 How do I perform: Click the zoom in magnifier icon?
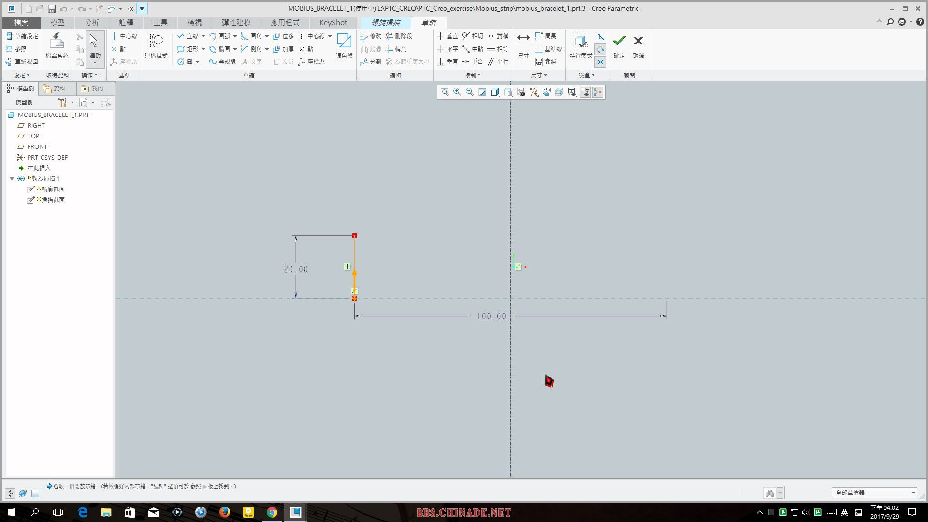457,92
